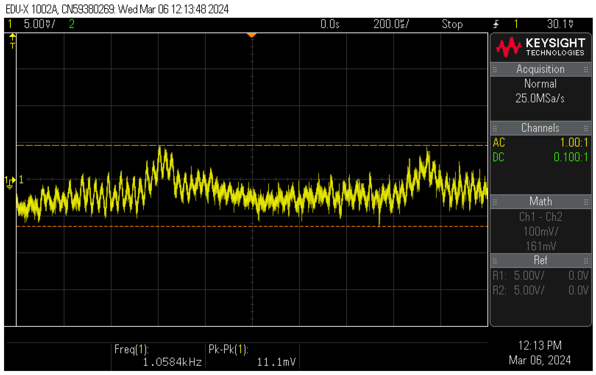Click Math panel left grip dots
Viewport: 596px width, 375px height.
tap(495, 202)
